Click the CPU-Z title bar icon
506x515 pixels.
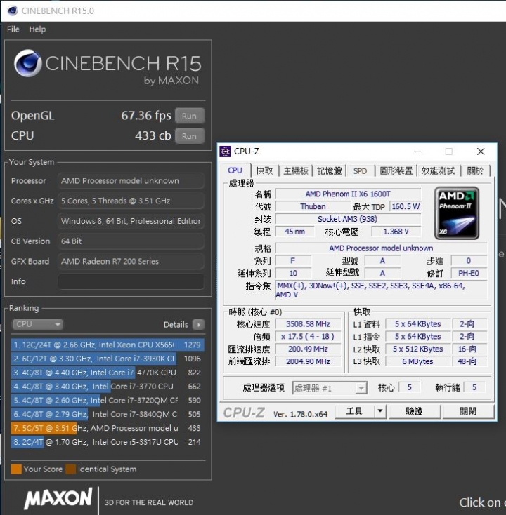[225, 152]
